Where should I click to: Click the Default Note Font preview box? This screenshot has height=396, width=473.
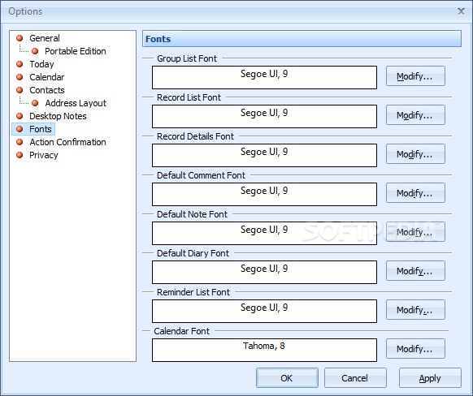pos(265,233)
